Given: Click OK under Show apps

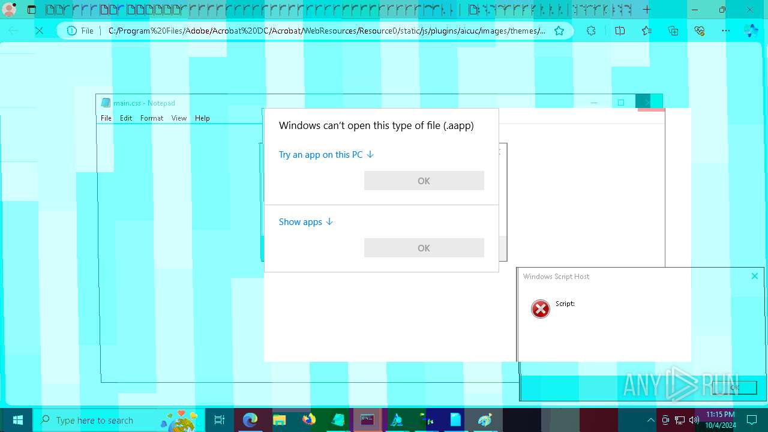Looking at the screenshot, I should click(424, 248).
